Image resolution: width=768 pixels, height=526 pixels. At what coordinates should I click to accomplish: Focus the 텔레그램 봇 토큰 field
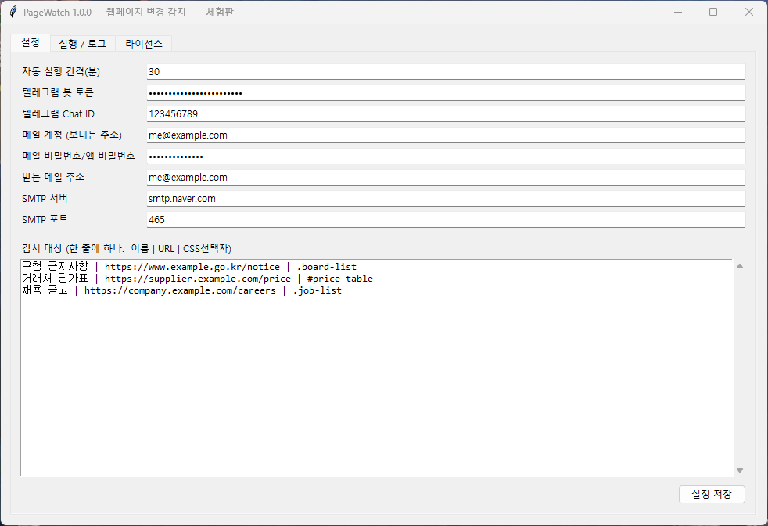tap(446, 92)
